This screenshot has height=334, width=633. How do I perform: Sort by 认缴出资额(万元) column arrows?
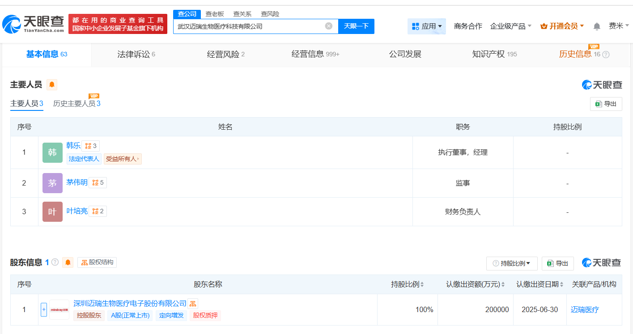(503, 284)
